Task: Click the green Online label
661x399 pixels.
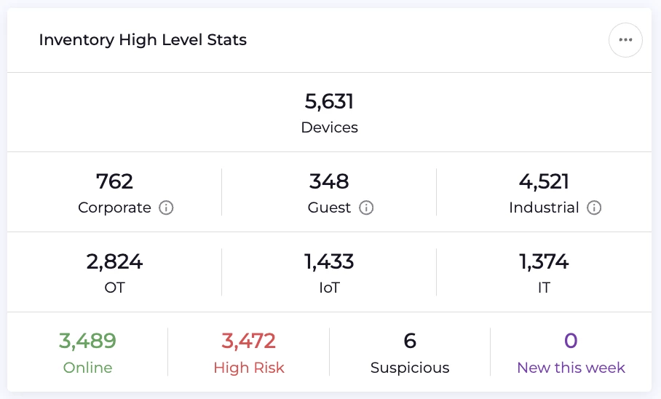Action: tap(87, 368)
